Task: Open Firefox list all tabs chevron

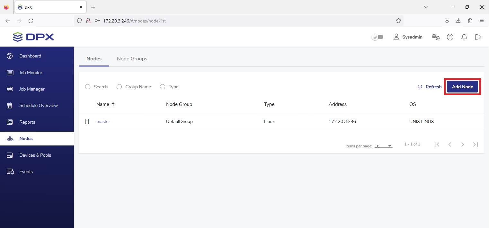Action: click(426, 7)
